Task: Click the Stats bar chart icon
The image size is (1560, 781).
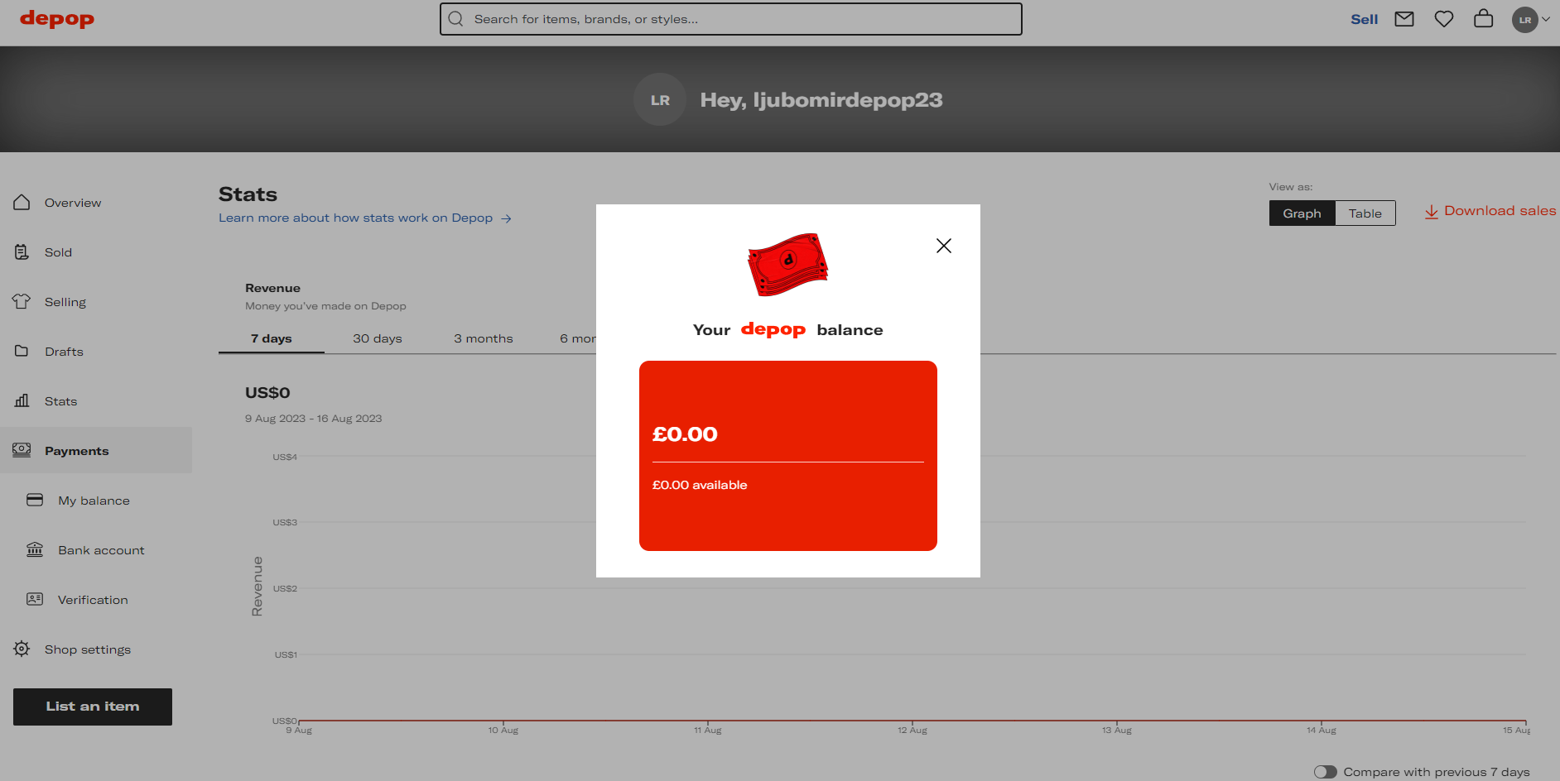Action: (22, 400)
